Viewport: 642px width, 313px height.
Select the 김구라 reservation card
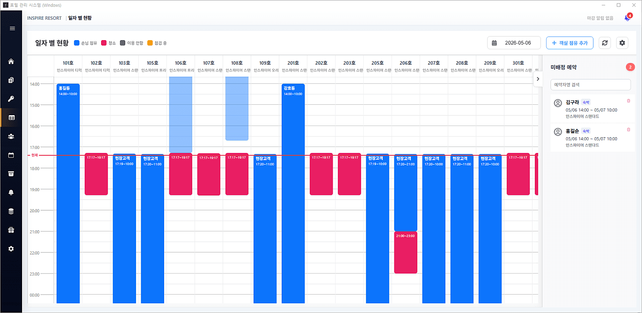[593, 109]
